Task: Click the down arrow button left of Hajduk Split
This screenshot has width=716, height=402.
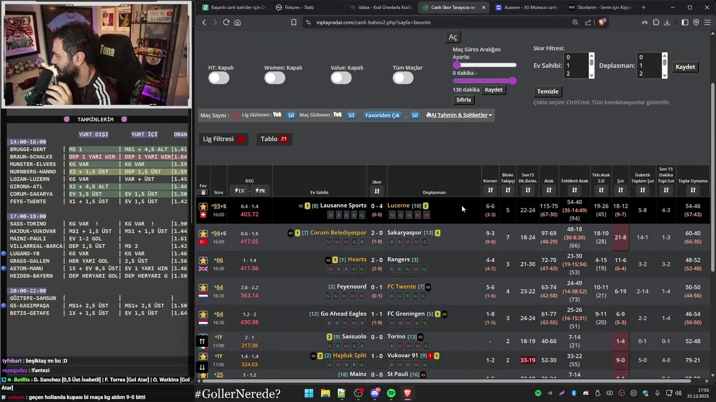Action: coord(202,367)
